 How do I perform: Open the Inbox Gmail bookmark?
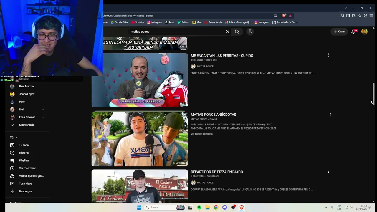point(238,22)
